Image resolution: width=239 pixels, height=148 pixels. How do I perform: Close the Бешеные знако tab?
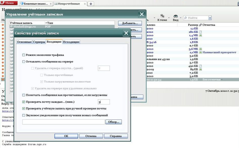click(x=51, y=4)
